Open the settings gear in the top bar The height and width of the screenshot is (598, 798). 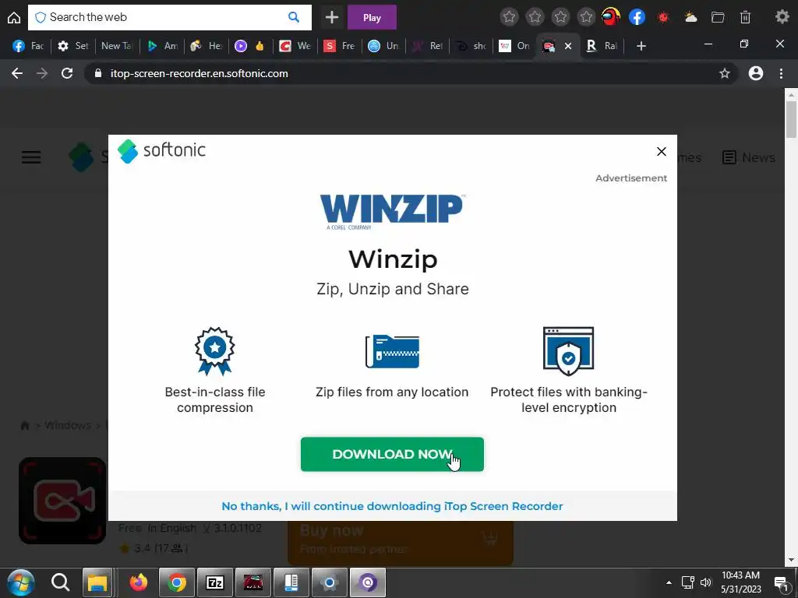tap(782, 17)
